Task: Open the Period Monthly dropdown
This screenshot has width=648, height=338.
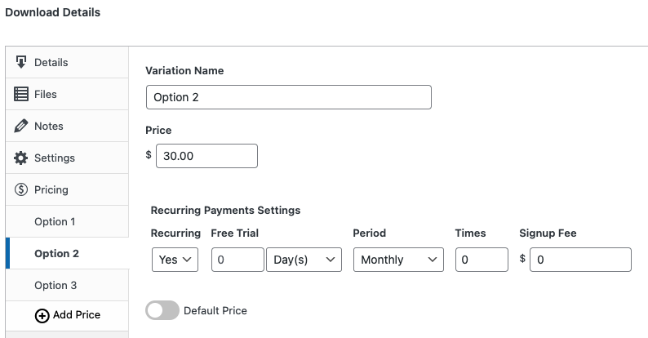Action: [x=397, y=260]
